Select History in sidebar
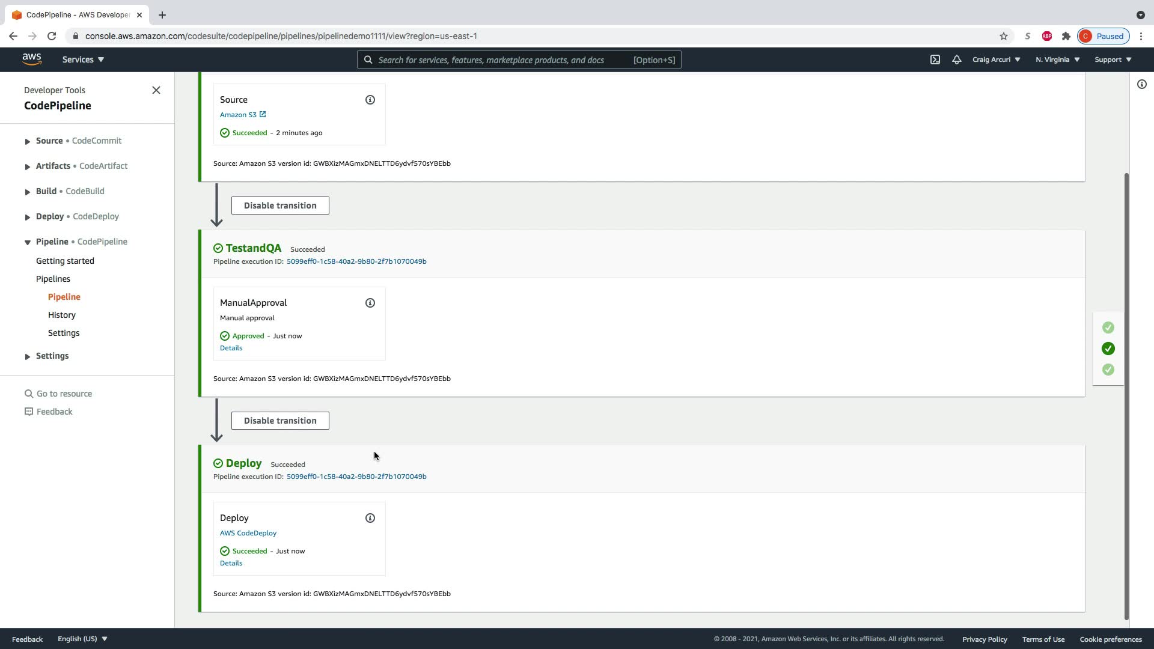 [62, 315]
